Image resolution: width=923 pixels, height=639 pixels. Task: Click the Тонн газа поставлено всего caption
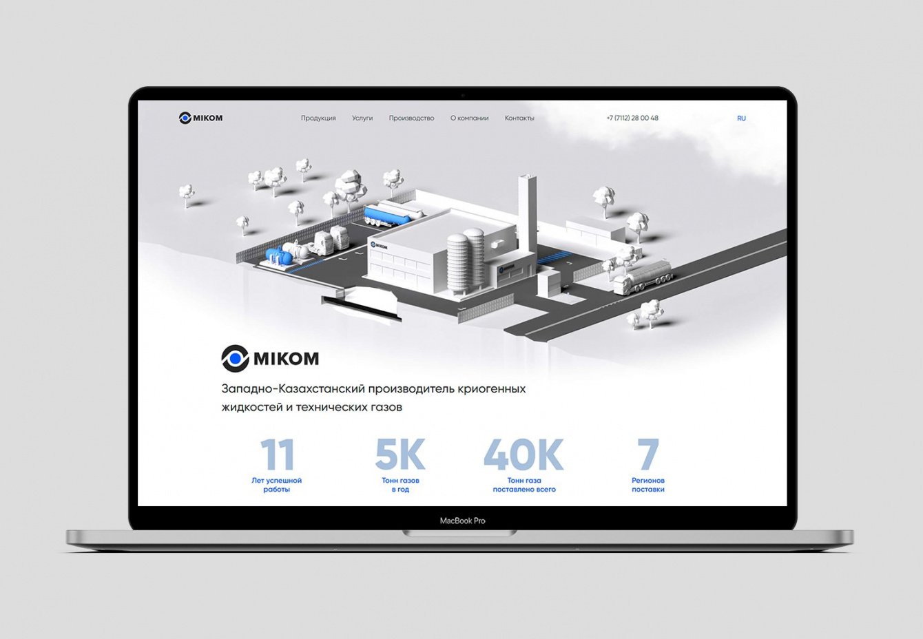[524, 485]
